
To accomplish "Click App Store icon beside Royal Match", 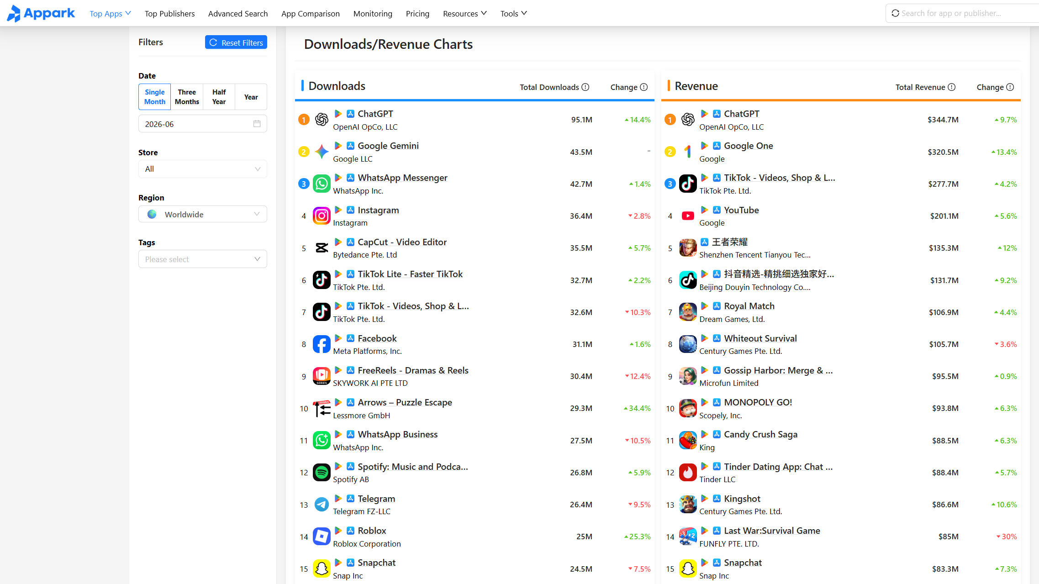I will point(717,305).
